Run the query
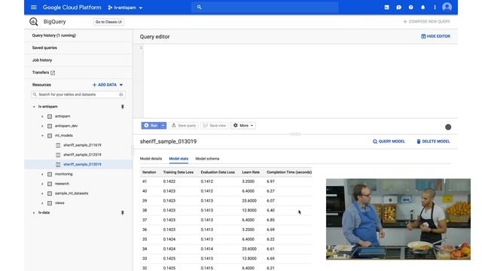 tap(151, 126)
